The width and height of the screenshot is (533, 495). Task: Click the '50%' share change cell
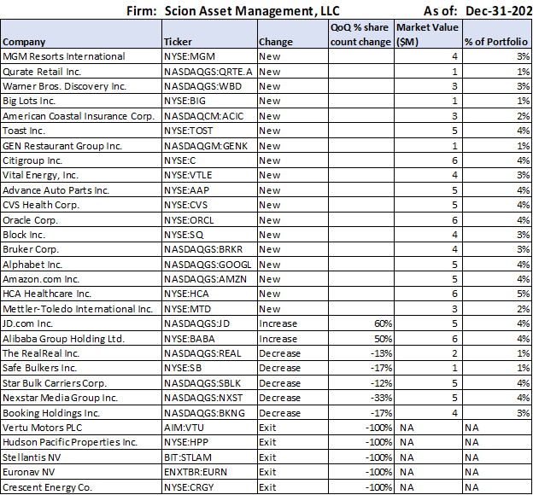(x=361, y=338)
